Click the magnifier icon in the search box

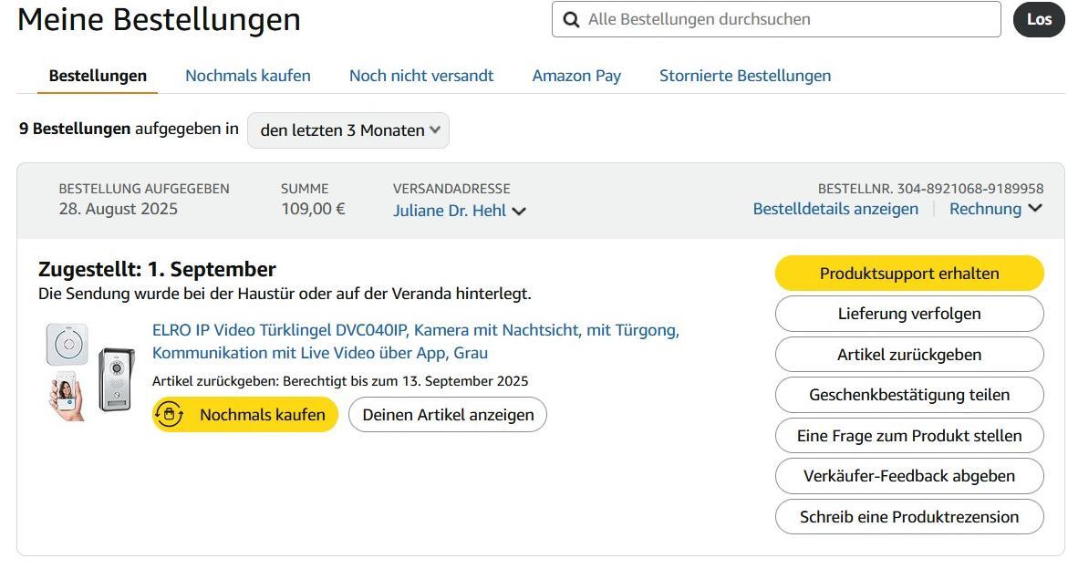tap(572, 19)
